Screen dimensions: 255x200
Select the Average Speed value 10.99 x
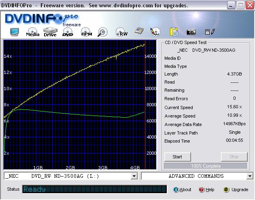234,116
